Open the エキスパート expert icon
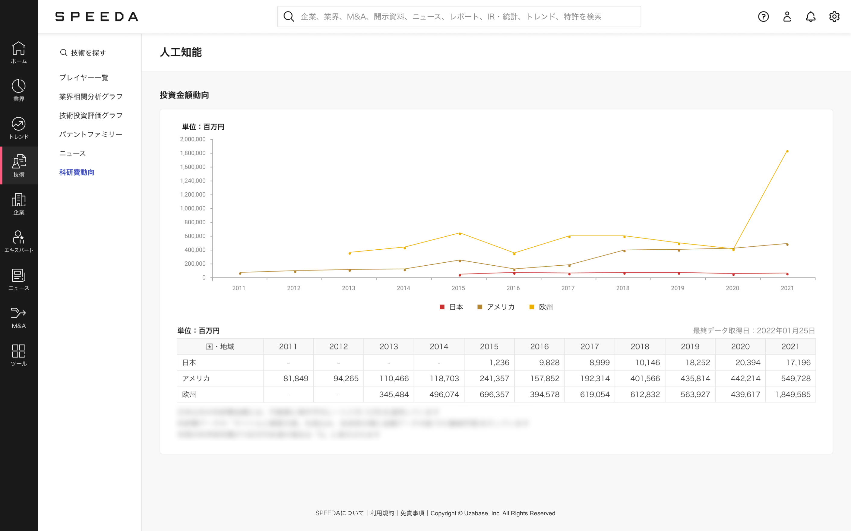Screen dimensions: 851x531 point(19,241)
